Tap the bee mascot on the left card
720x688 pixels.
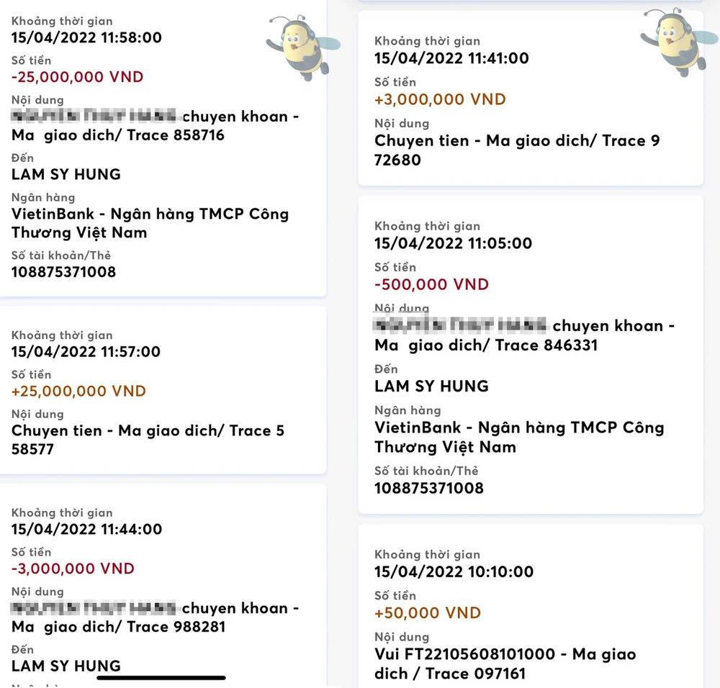(301, 47)
